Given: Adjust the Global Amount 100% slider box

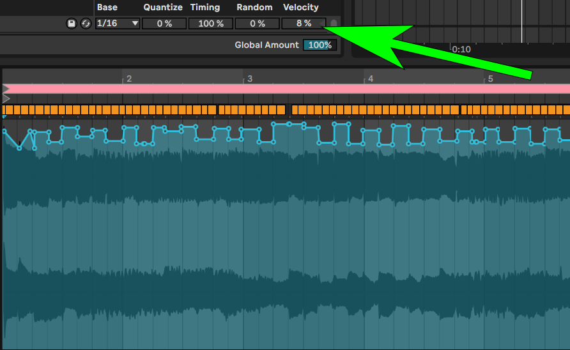Looking at the screenshot, I should [x=320, y=45].
